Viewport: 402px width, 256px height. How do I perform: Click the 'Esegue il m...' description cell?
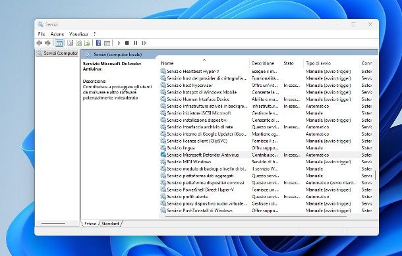[264, 71]
